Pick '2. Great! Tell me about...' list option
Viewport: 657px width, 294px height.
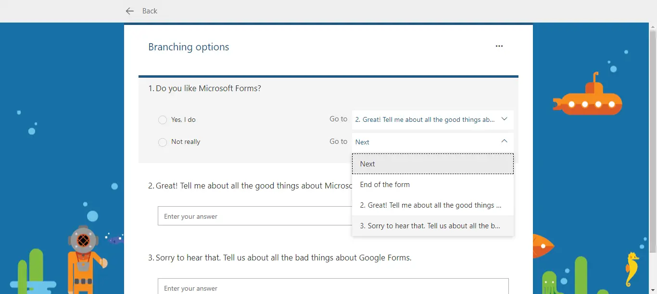click(433, 205)
